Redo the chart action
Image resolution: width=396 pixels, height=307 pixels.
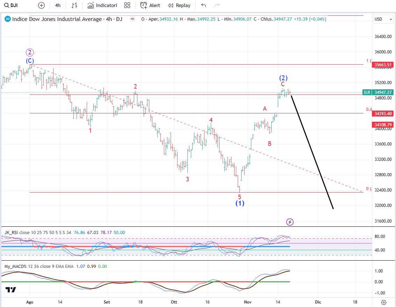pyautogui.click(x=217, y=5)
